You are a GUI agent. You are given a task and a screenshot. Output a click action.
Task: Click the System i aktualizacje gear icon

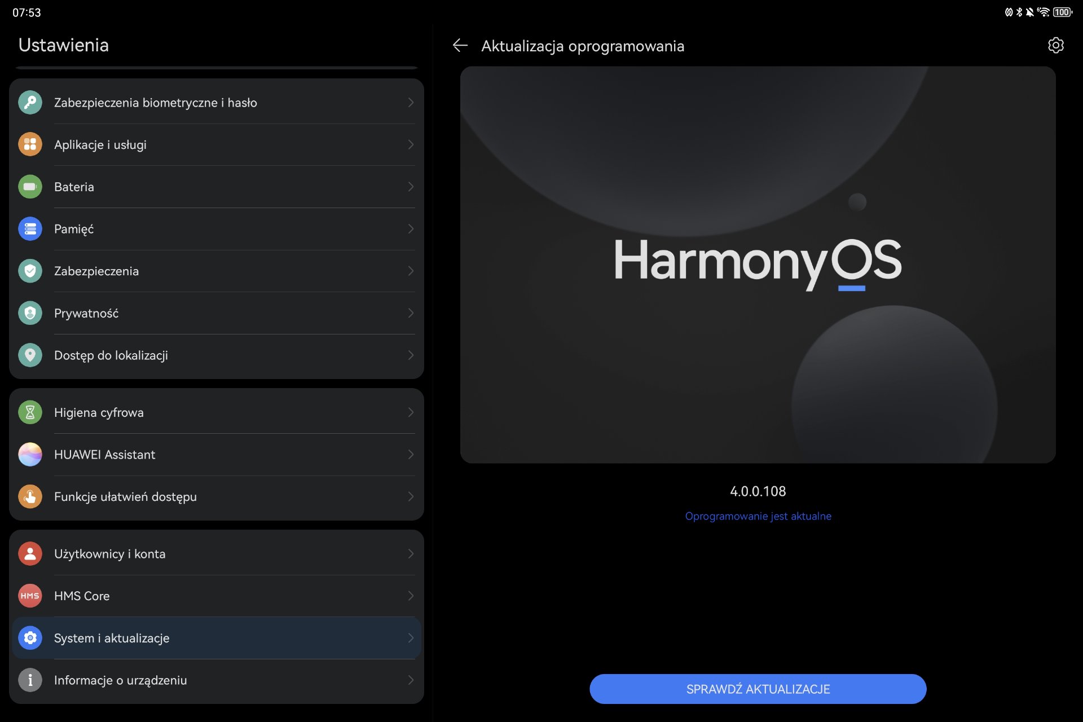point(30,638)
